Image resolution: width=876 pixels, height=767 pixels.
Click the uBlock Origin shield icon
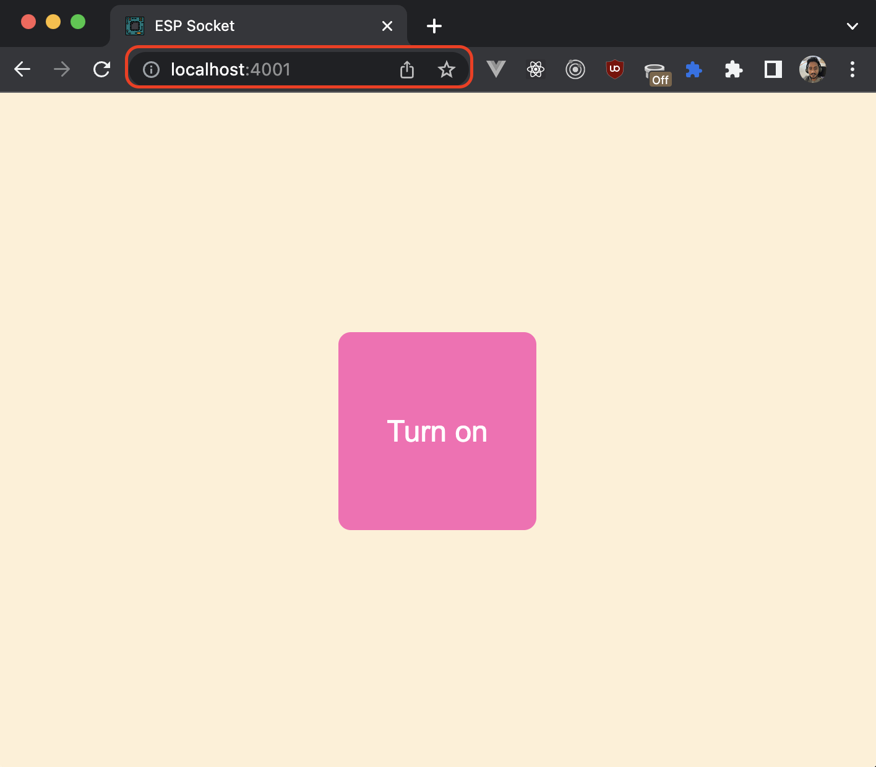click(x=614, y=69)
